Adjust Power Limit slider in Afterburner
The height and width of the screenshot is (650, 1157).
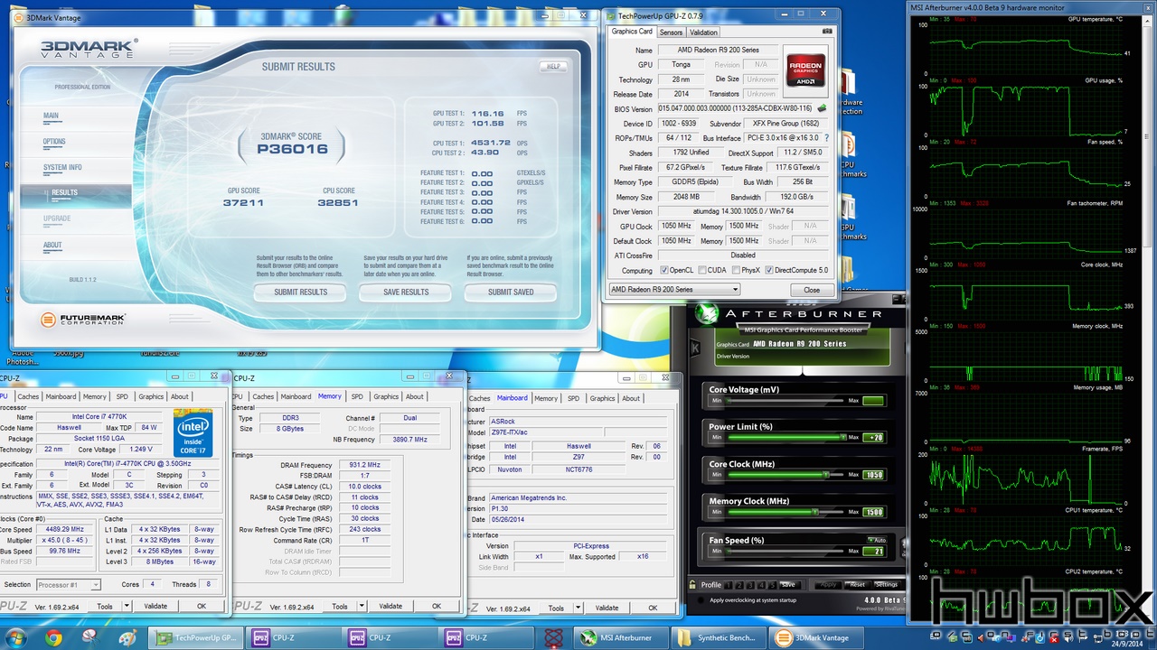click(x=785, y=437)
